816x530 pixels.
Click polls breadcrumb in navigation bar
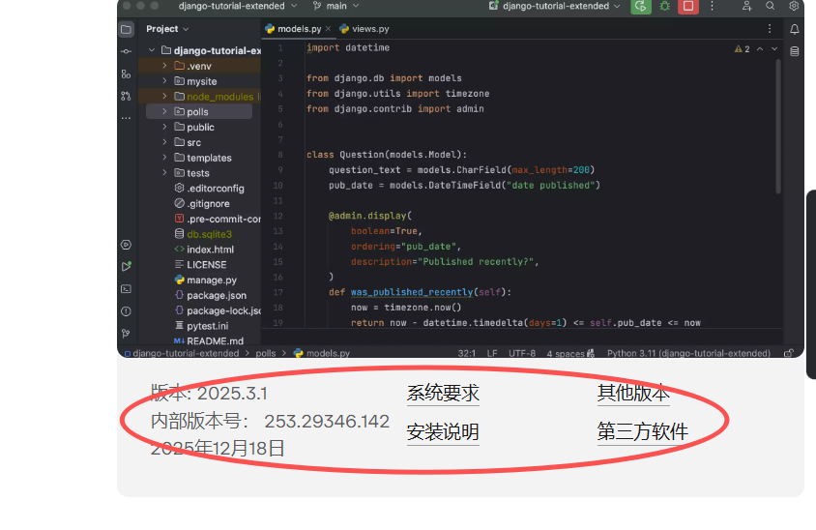266,353
